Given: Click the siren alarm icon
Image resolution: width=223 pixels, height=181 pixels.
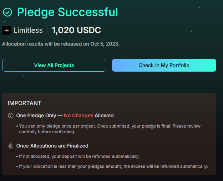Looking at the screenshot, I should (x=11, y=146).
